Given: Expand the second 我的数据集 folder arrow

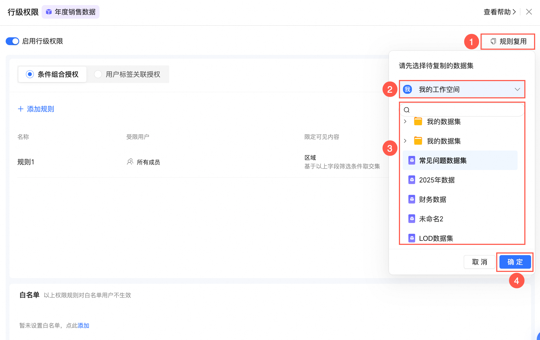Looking at the screenshot, I should [x=405, y=141].
